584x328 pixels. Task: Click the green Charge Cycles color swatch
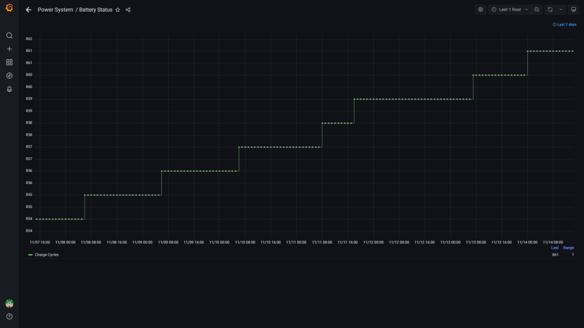pyautogui.click(x=30, y=255)
